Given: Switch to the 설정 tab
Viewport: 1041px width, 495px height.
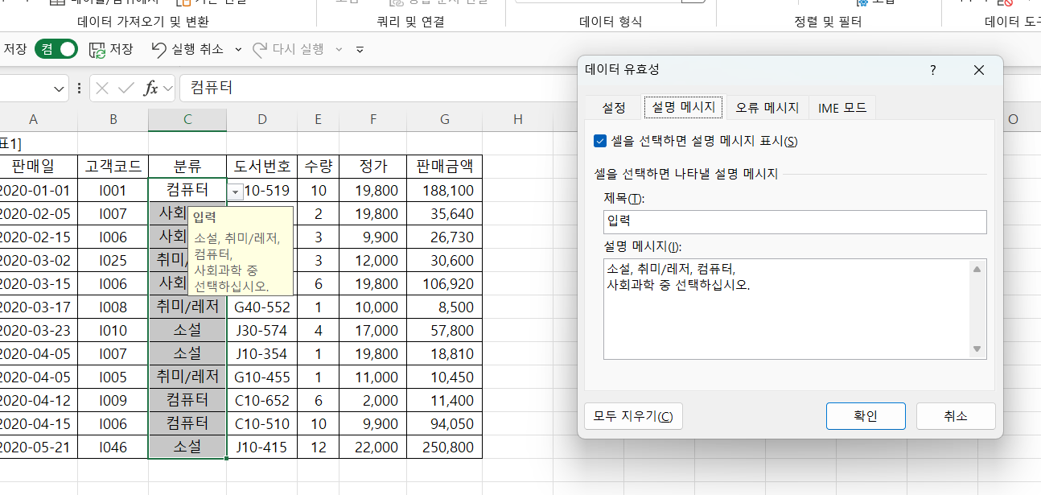Looking at the screenshot, I should [x=613, y=108].
